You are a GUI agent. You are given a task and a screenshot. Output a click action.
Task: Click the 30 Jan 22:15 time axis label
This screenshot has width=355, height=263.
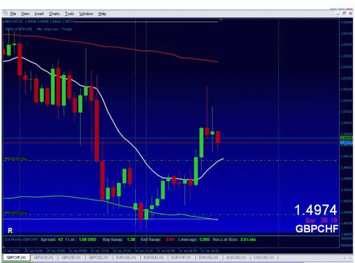coord(144,251)
